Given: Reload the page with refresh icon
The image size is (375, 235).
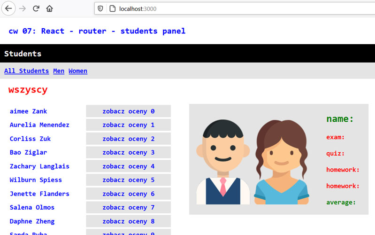Looking at the screenshot, I should (x=36, y=8).
